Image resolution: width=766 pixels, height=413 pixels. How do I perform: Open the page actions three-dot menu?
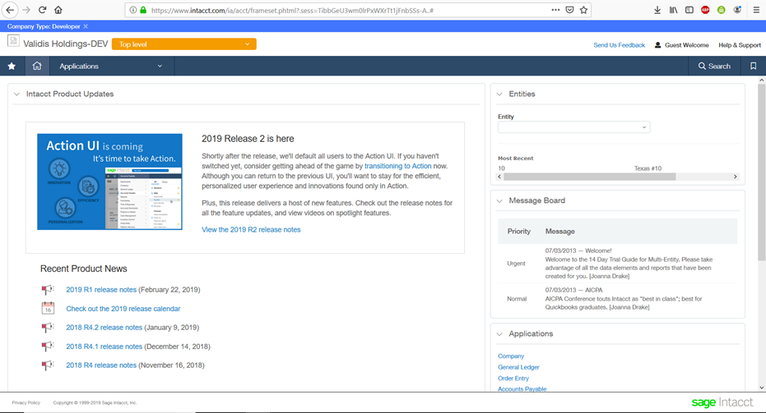pos(555,10)
